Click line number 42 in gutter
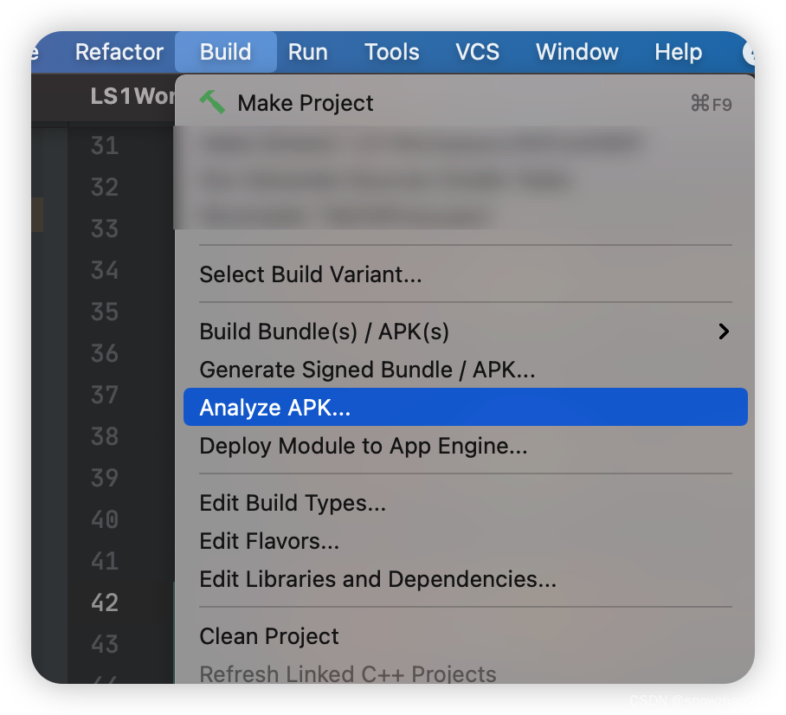786x715 pixels. [x=105, y=603]
